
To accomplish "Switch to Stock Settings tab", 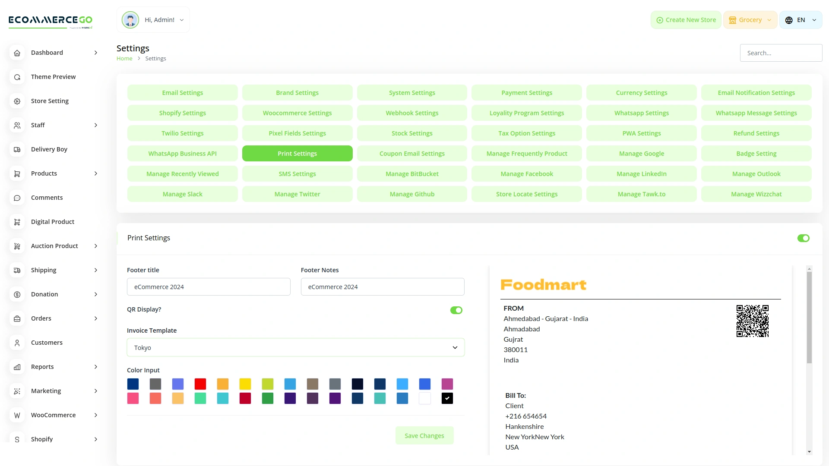I will tap(411, 133).
